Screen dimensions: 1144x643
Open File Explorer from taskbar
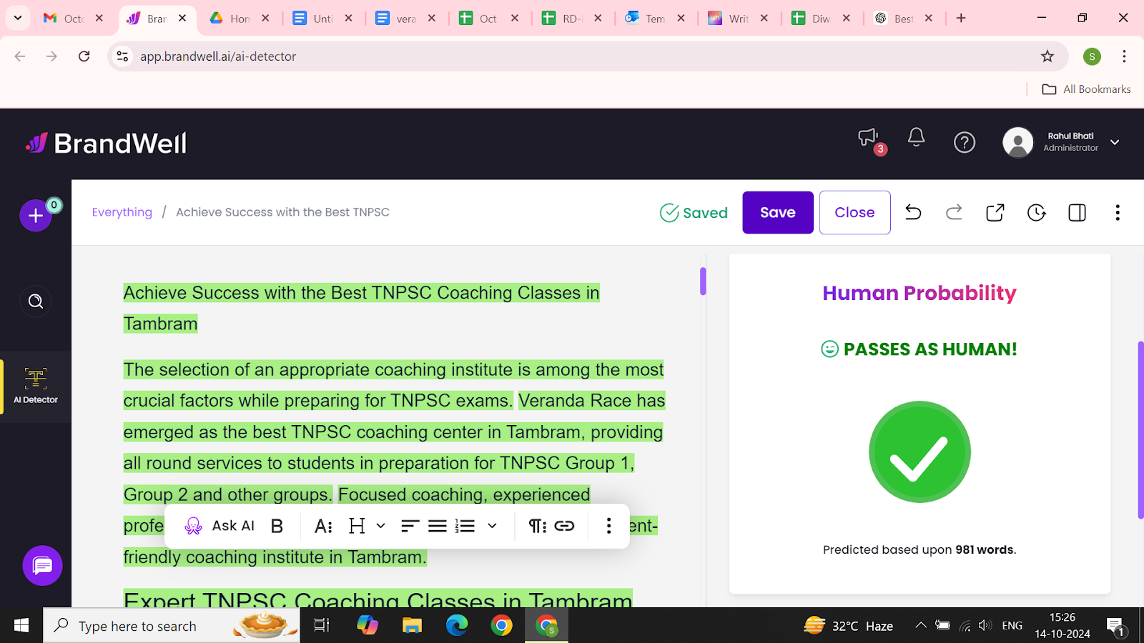pos(412,626)
